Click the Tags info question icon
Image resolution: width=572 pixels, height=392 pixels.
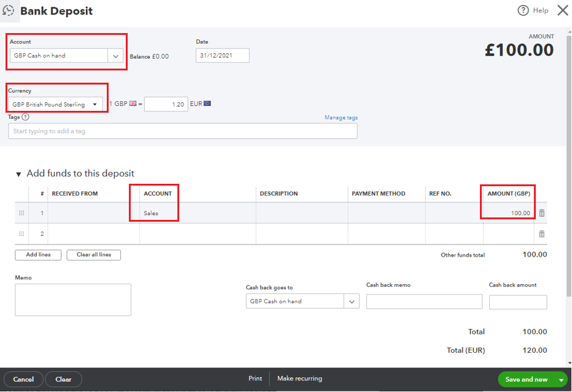point(25,117)
